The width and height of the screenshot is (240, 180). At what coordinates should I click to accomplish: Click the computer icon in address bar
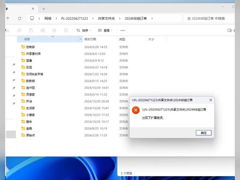click(x=32, y=18)
